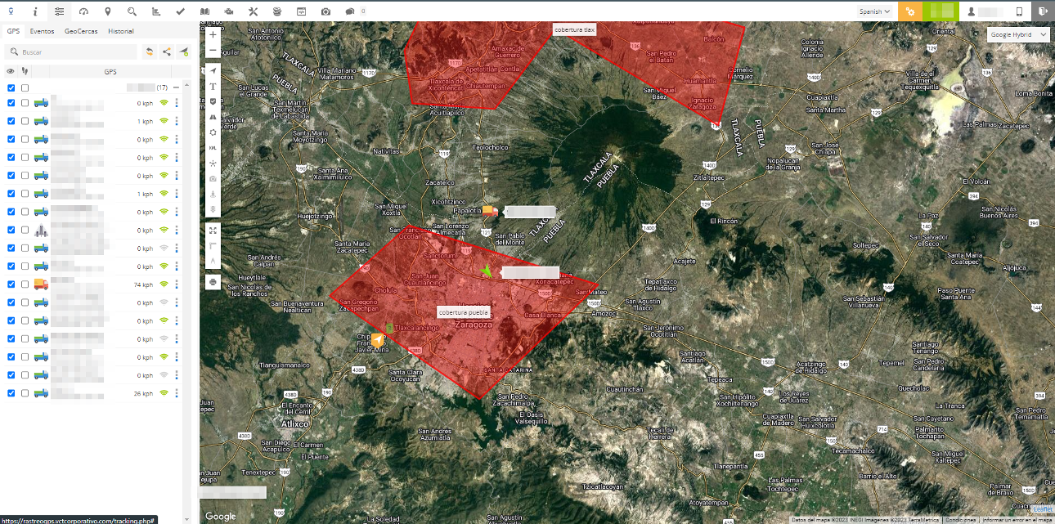The image size is (1055, 524).
Task: Click the footprints follow column header icon
Action: tap(25, 71)
